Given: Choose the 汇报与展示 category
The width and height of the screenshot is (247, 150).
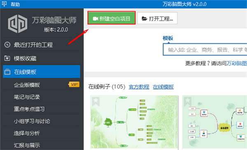Looking at the screenshot, I should (42, 145).
